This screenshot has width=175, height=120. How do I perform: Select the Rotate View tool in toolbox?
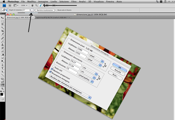[2, 85]
